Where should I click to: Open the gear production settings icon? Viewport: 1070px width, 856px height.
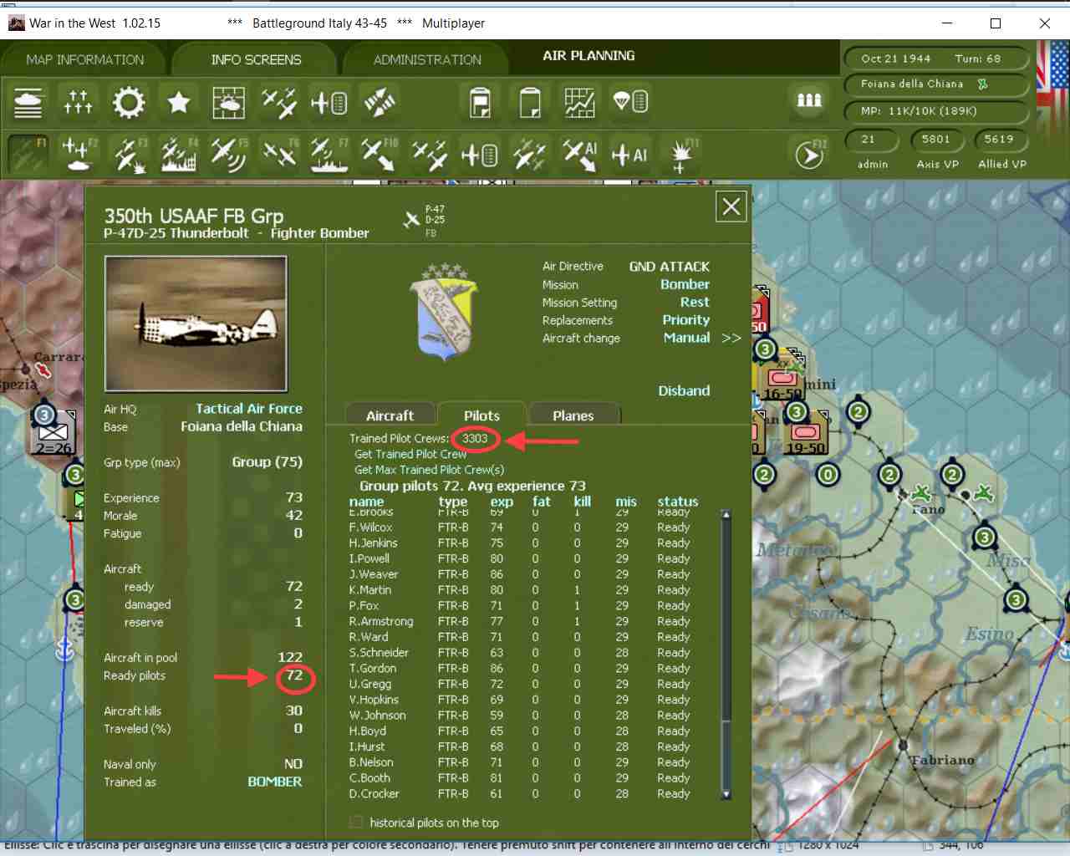pyautogui.click(x=128, y=102)
